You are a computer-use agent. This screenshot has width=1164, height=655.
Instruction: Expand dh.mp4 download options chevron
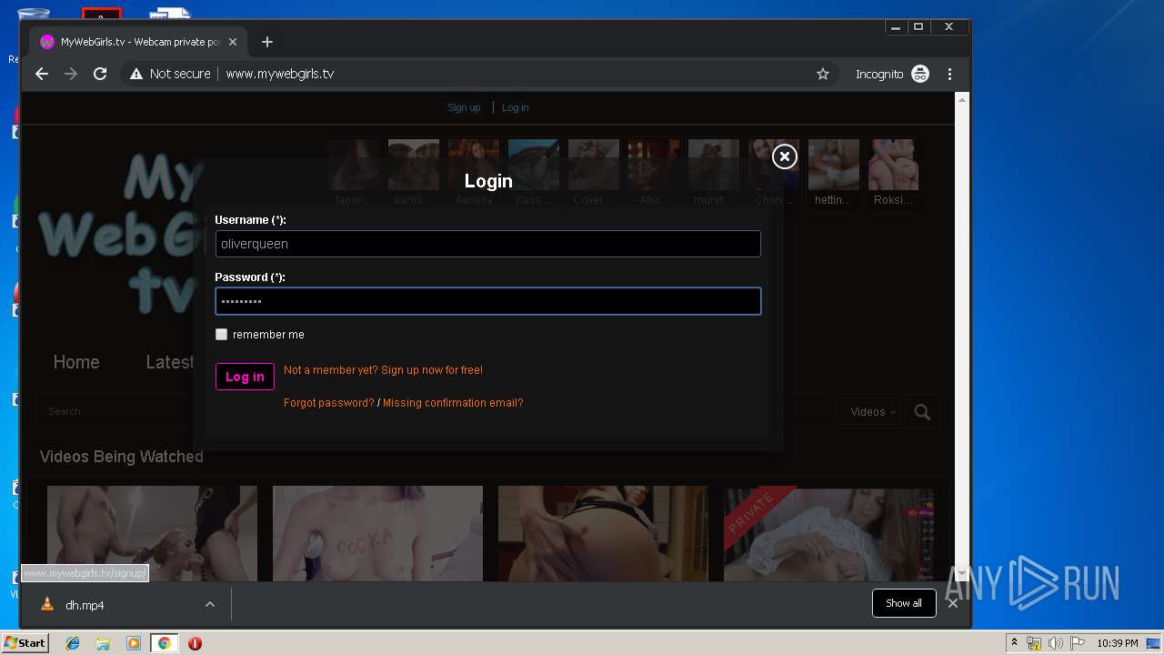tap(210, 604)
